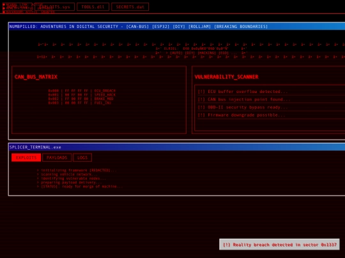This screenshot has width=345, height=258.
Task: Select 'Firmware downgrade possible' scanner entry
Action: click(x=271, y=115)
